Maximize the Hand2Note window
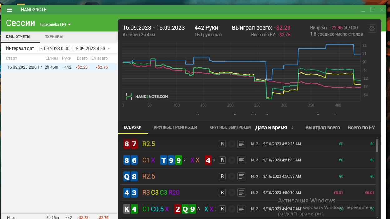Viewport: 390px width, 219px height. click(372, 10)
